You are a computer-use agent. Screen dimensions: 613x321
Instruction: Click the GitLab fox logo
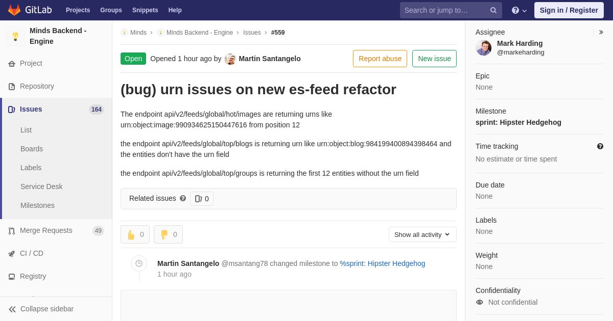pyautogui.click(x=14, y=10)
